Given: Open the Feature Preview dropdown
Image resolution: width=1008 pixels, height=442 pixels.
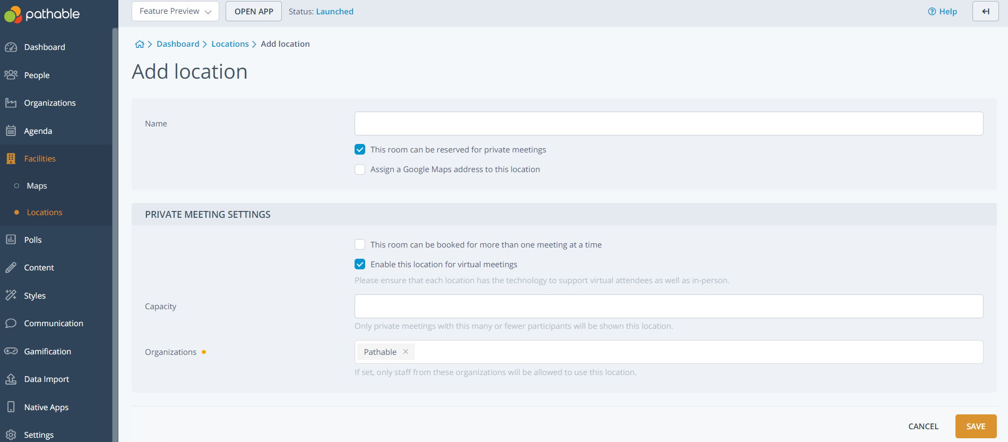Looking at the screenshot, I should (175, 11).
